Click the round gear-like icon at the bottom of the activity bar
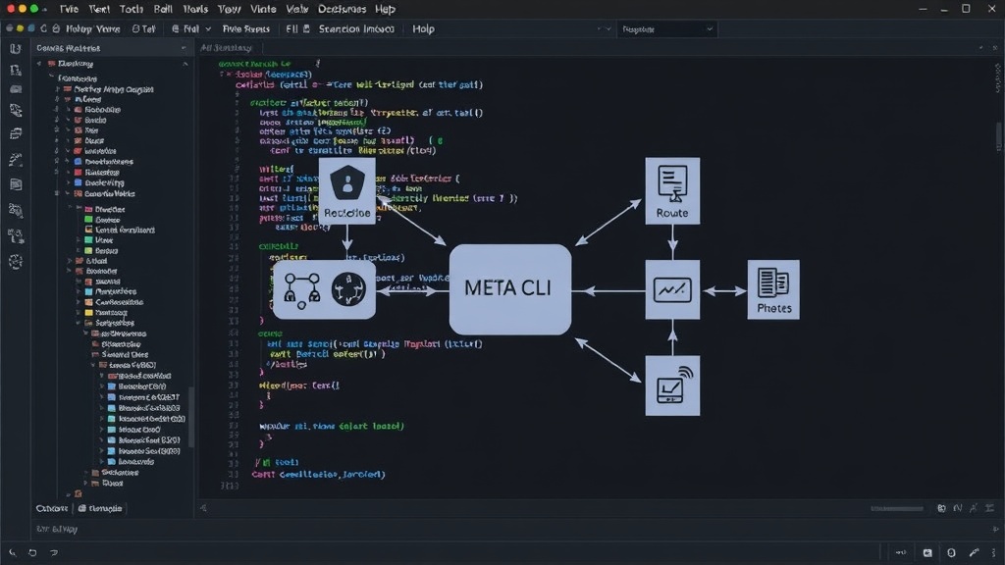The height and width of the screenshot is (565, 1005). pos(16,261)
